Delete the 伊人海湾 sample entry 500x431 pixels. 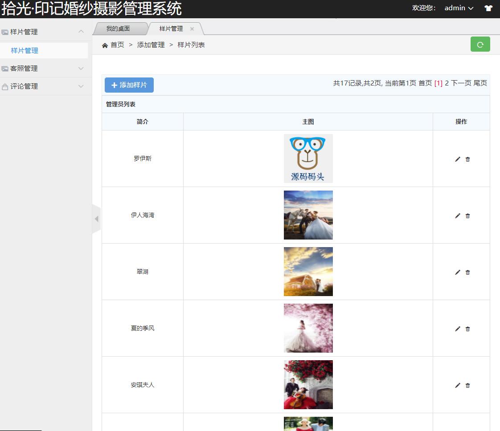467,215
